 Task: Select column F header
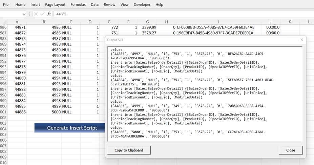click(x=128, y=22)
